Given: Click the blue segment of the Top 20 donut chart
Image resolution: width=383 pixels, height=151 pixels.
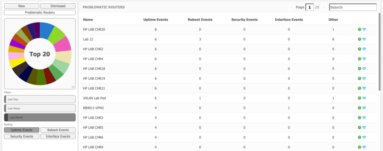Looking at the screenshot, I should point(46,30).
